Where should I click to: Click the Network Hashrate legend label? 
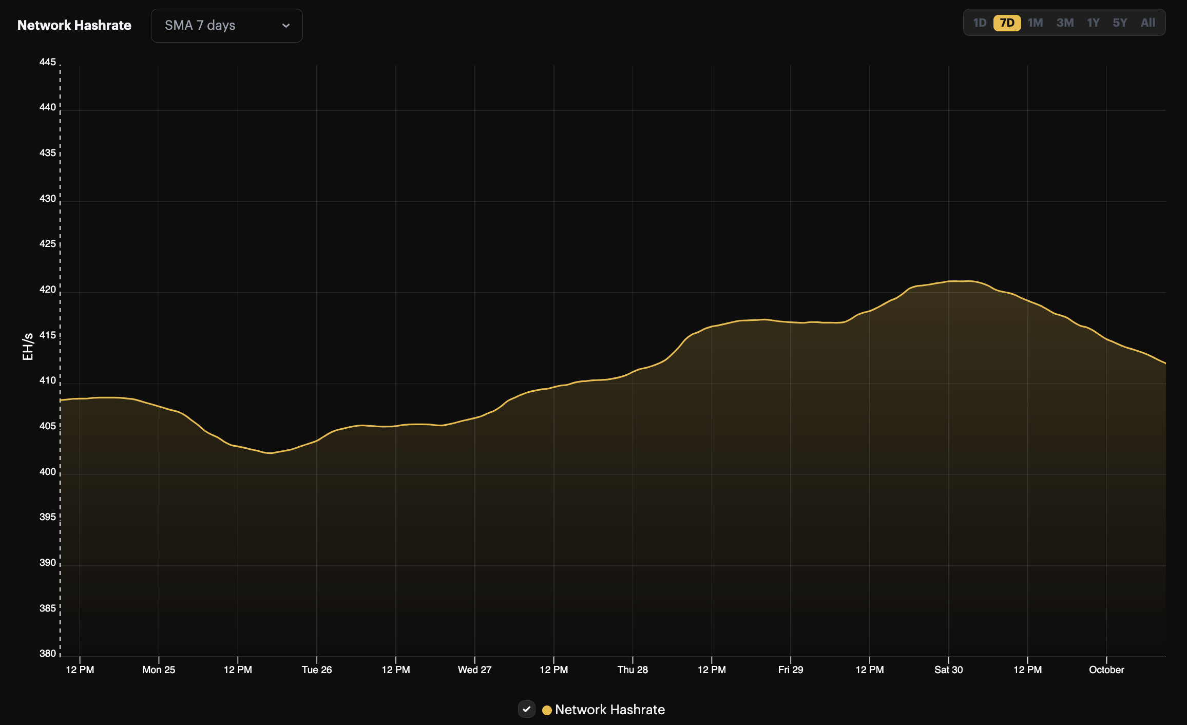(x=611, y=710)
